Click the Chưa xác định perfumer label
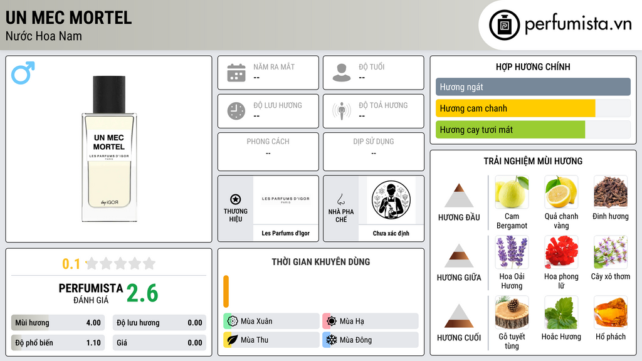 tap(391, 233)
